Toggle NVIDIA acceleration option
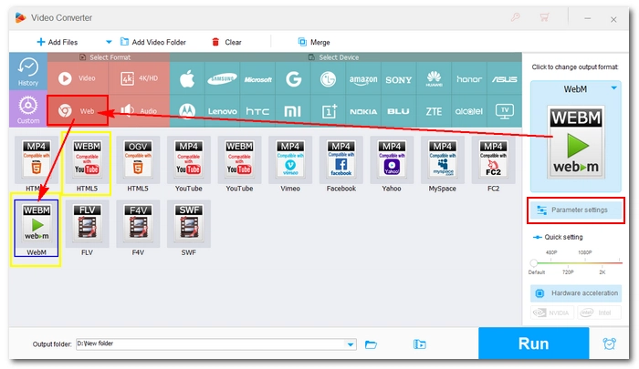639x369 pixels. pyautogui.click(x=552, y=313)
